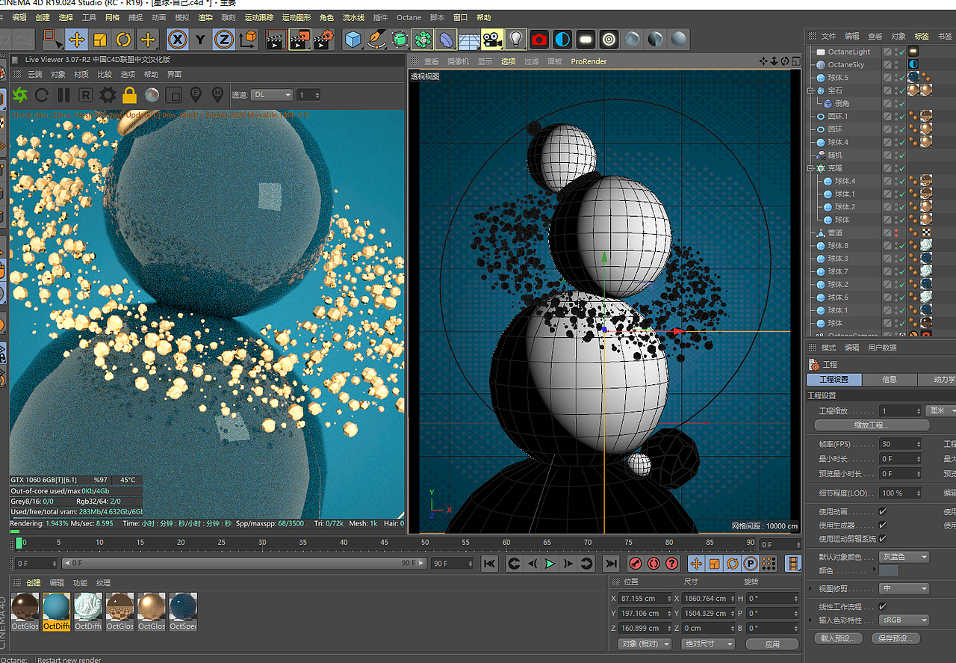This screenshot has height=663, width=956.
Task: Switch to the 工程设置 tab
Action: tap(834, 380)
